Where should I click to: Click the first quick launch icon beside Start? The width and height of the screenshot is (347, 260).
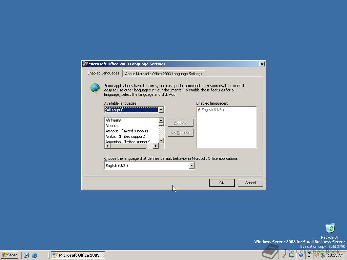pyautogui.click(x=26, y=255)
